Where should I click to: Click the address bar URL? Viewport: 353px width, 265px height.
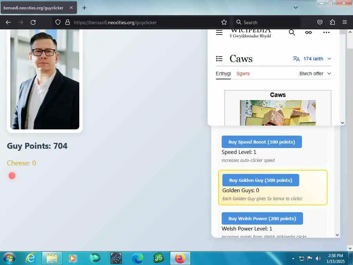tap(115, 22)
